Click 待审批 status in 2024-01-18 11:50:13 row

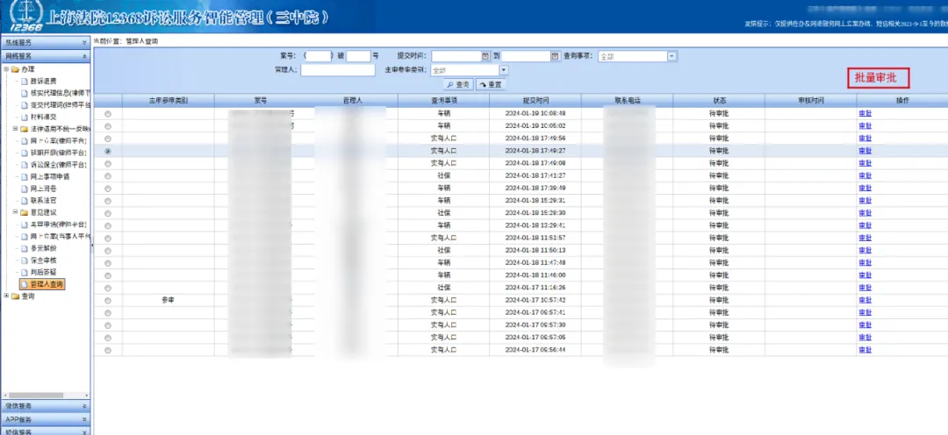click(x=718, y=250)
